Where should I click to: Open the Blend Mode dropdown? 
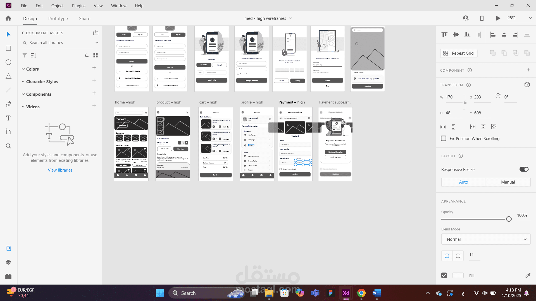[x=486, y=239]
